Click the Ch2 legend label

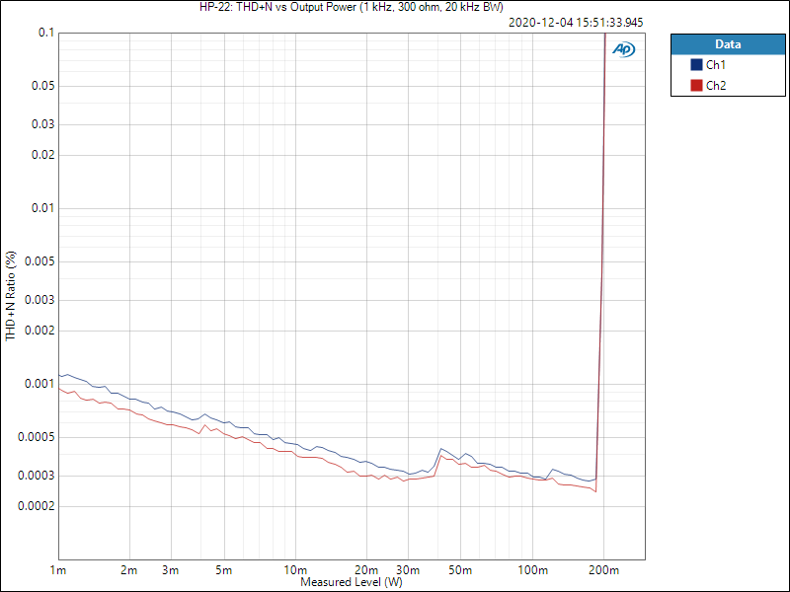tap(715, 86)
